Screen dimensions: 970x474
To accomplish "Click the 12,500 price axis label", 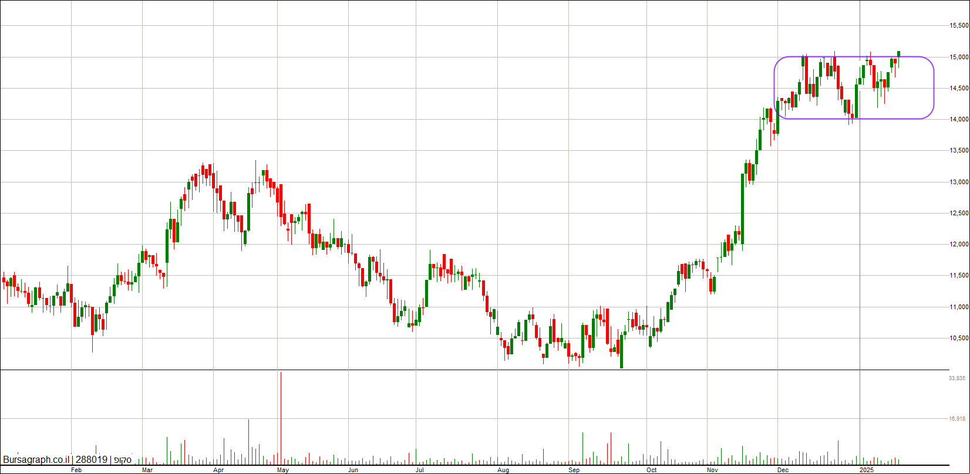I will [959, 214].
